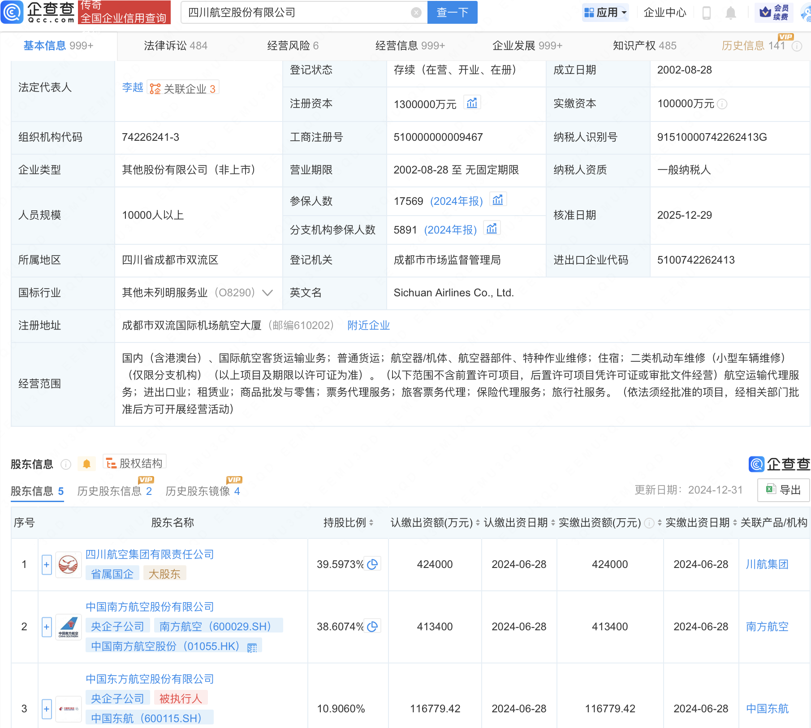
Task: Click the notification bell in the header
Action: [x=730, y=13]
